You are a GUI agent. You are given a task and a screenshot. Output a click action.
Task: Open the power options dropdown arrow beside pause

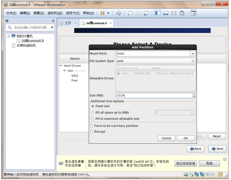coord(108,13)
